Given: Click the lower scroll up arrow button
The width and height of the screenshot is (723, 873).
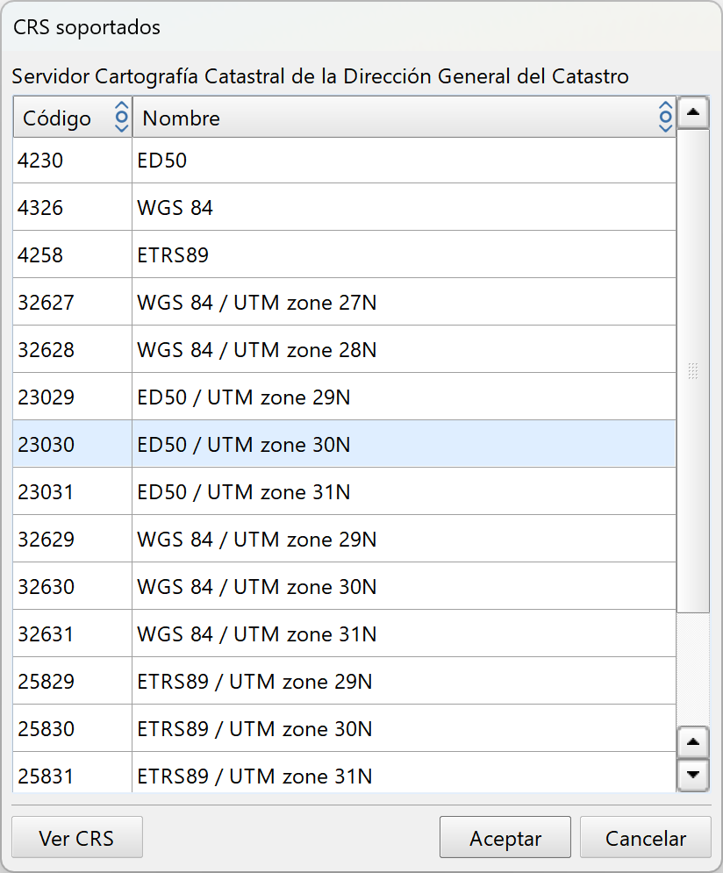Looking at the screenshot, I should [693, 742].
